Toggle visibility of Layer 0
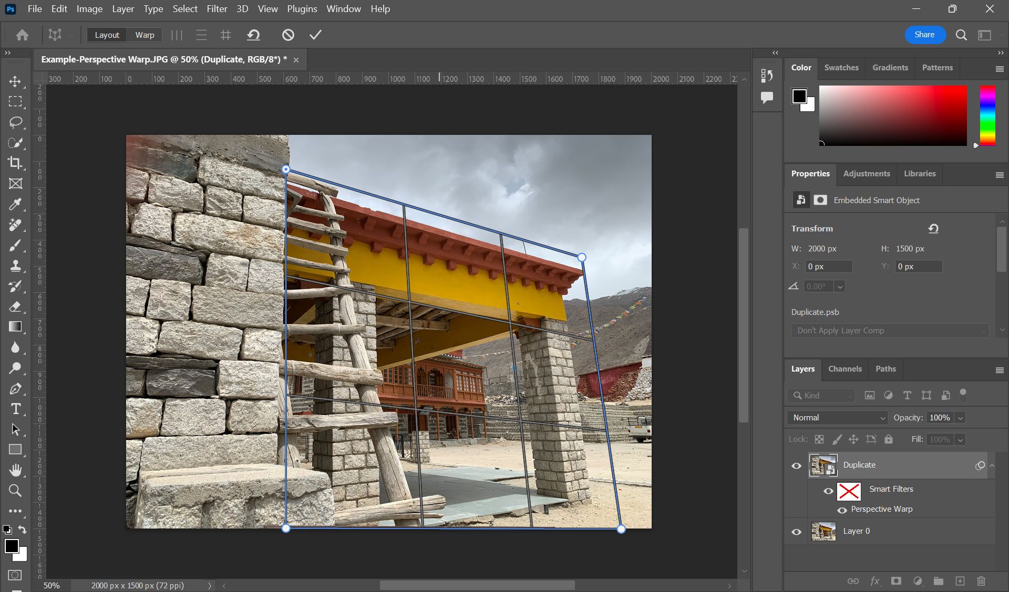The width and height of the screenshot is (1009, 592). [x=797, y=532]
